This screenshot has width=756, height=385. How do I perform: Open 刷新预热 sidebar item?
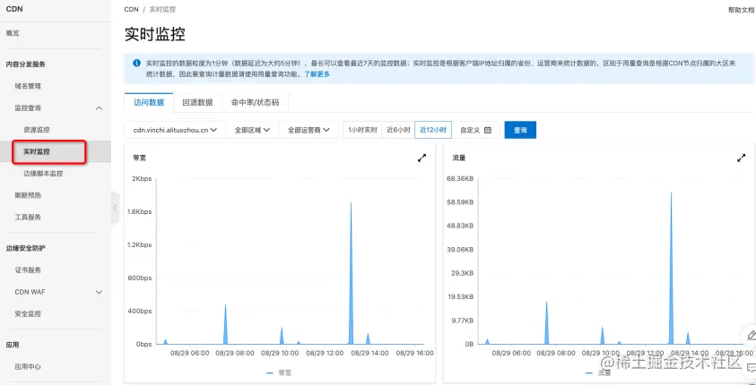[x=28, y=195]
